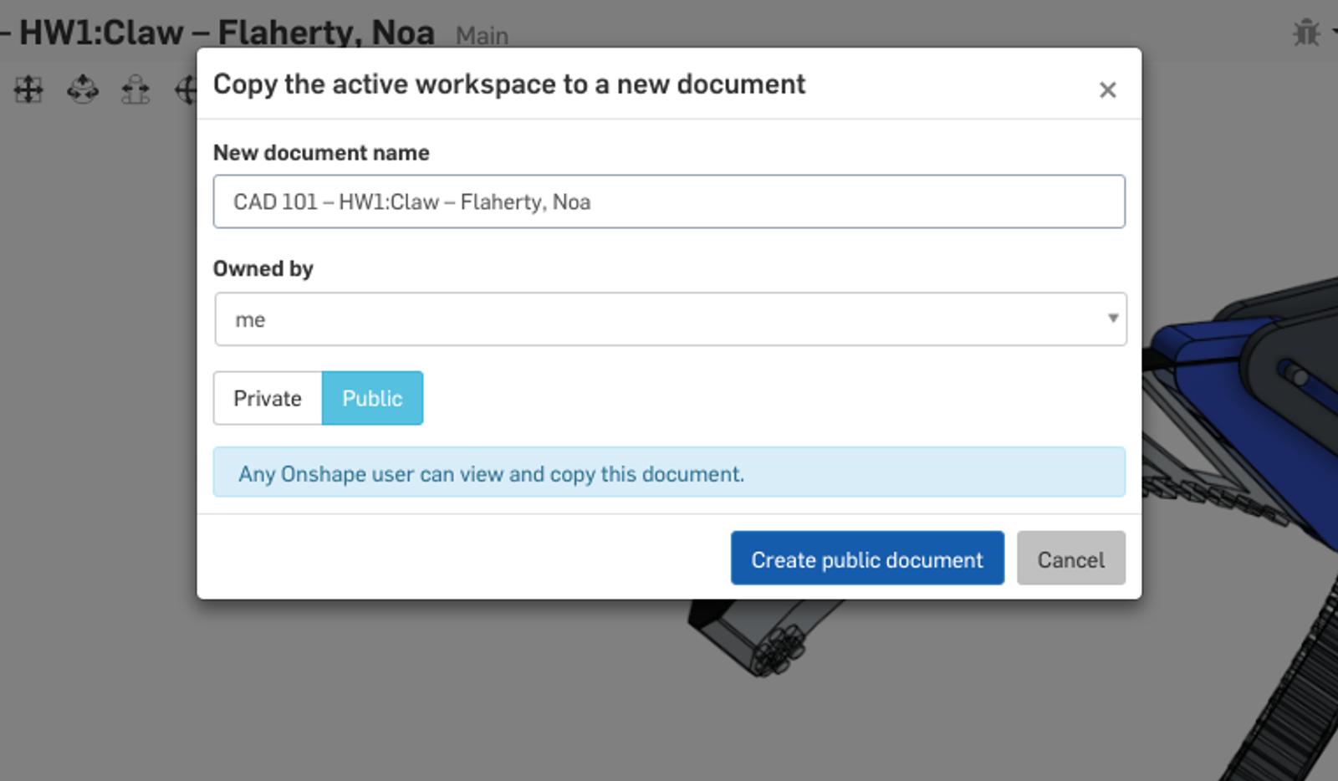Click the partially hidden crosshair circle icon
The width and height of the screenshot is (1338, 781).
[x=186, y=89]
